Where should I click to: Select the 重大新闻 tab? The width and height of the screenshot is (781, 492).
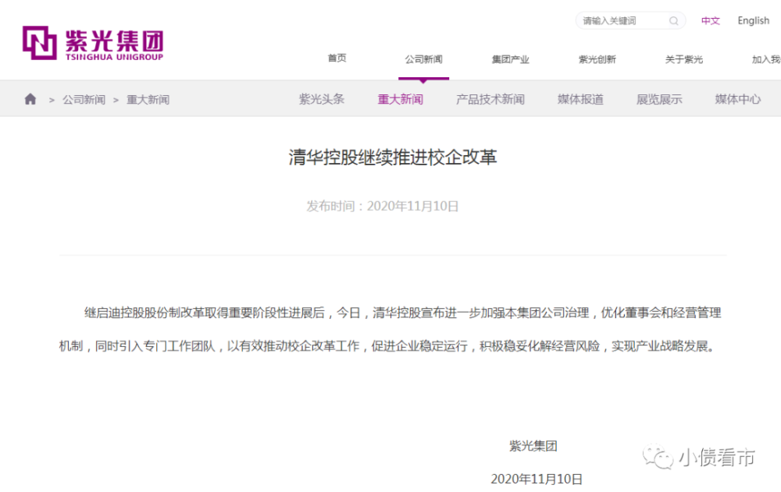(x=401, y=99)
